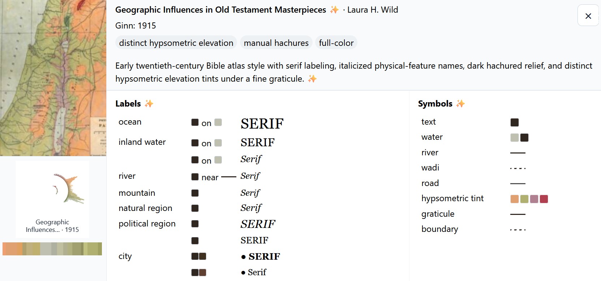601x281 pixels.
Task: Click the italic SERIF political region sample
Action: click(258, 224)
